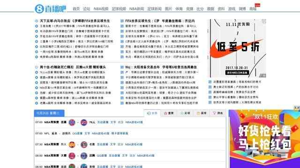Select the 重要 tab with star icon
This screenshot has height=168, width=300.
click(x=169, y=113)
